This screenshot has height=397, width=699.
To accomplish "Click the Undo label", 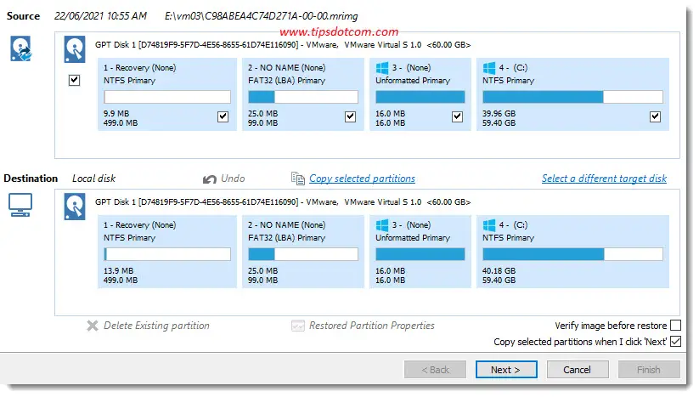I will point(233,179).
